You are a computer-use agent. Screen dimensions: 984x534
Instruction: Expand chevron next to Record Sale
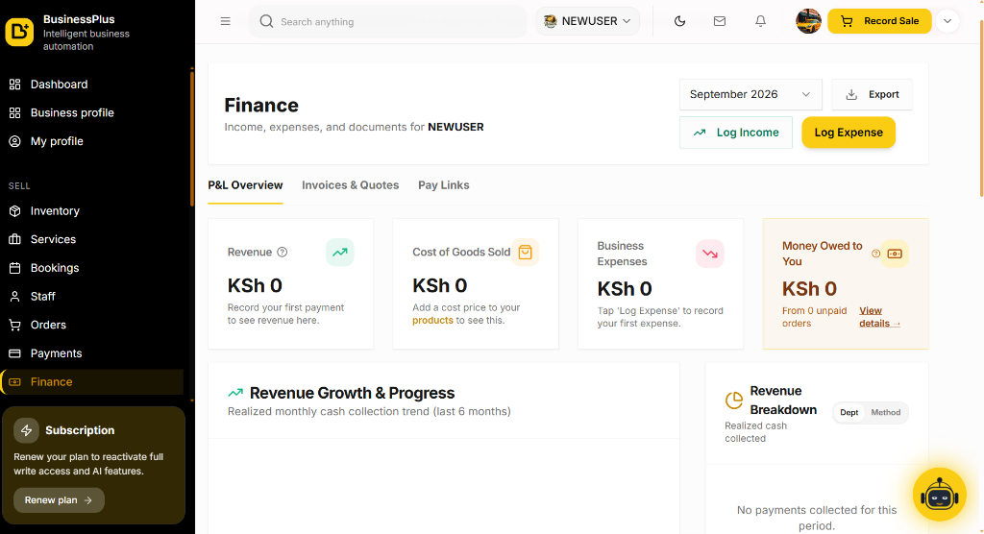tap(947, 21)
